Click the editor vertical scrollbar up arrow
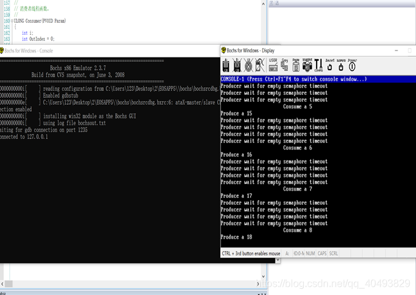The height and width of the screenshot is (295, 416). point(263,4)
